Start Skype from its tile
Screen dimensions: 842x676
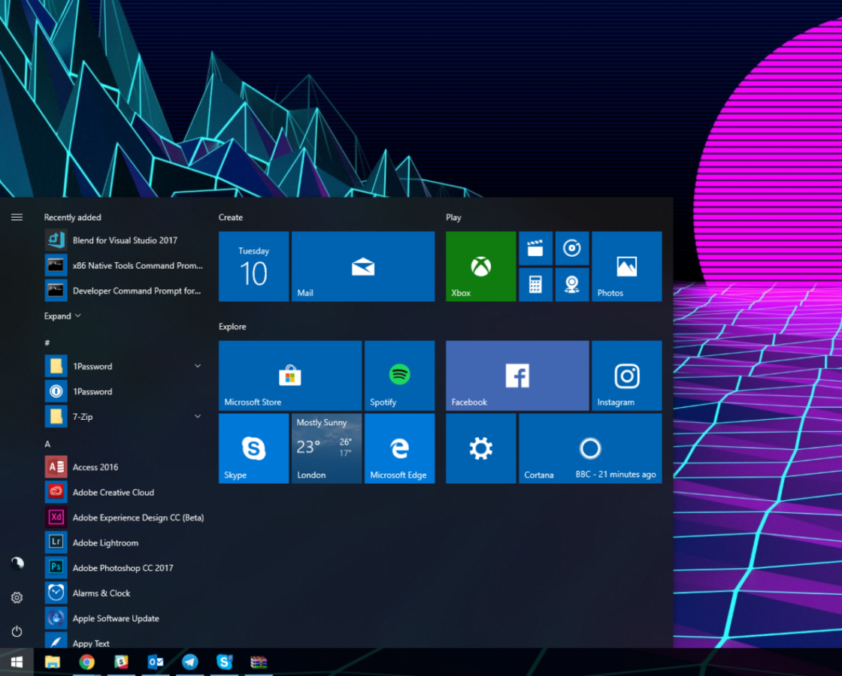[x=253, y=448]
